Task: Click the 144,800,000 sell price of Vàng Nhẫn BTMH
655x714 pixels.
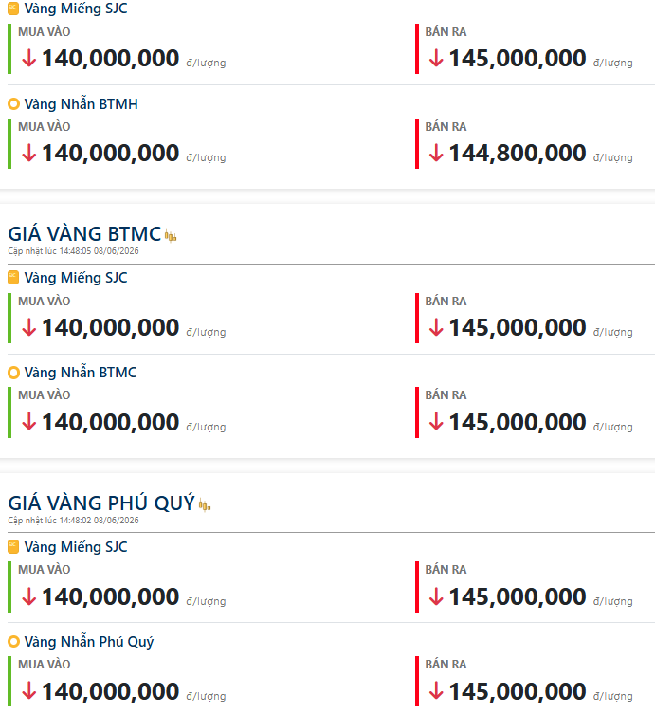Action: point(518,153)
